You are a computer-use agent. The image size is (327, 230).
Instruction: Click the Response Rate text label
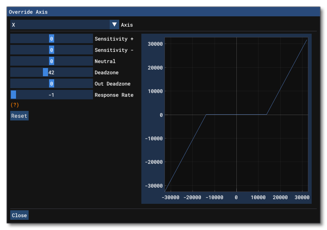(114, 95)
